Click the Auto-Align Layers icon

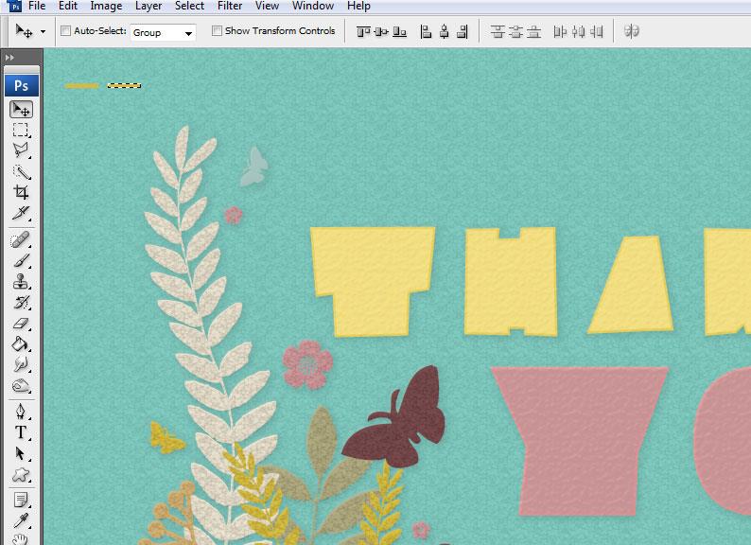(632, 31)
